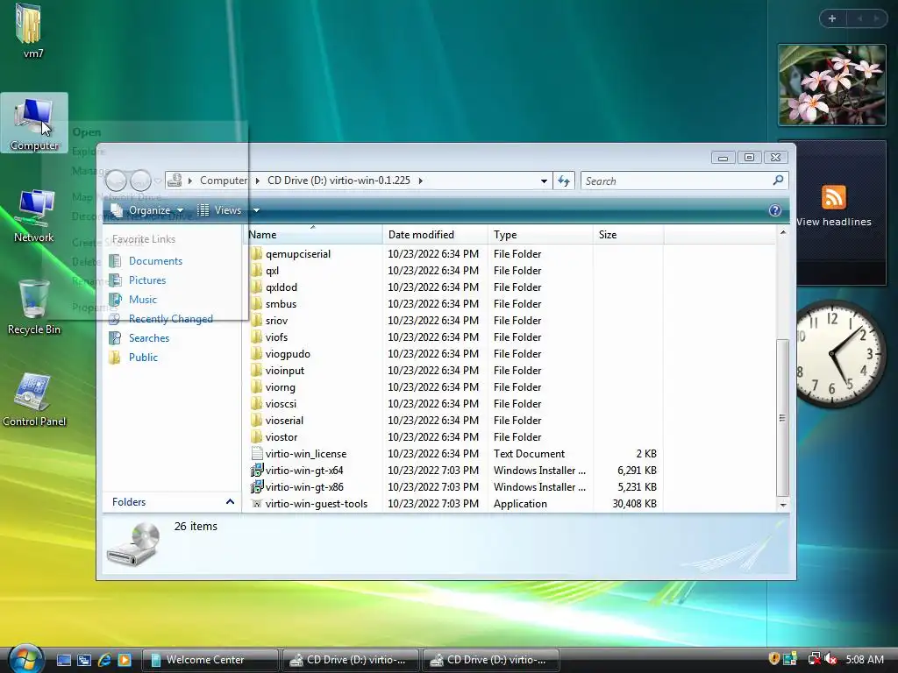This screenshot has height=673, width=898.
Task: Switch to Welcome Center taskbar button
Action: (x=210, y=660)
